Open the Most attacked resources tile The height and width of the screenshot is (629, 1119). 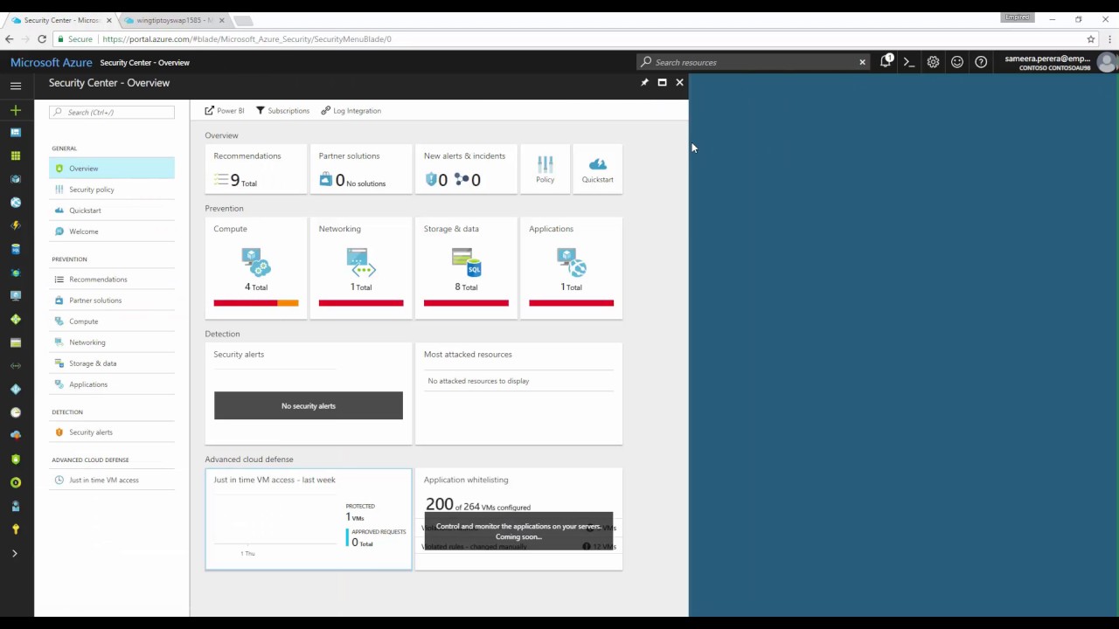(518, 394)
